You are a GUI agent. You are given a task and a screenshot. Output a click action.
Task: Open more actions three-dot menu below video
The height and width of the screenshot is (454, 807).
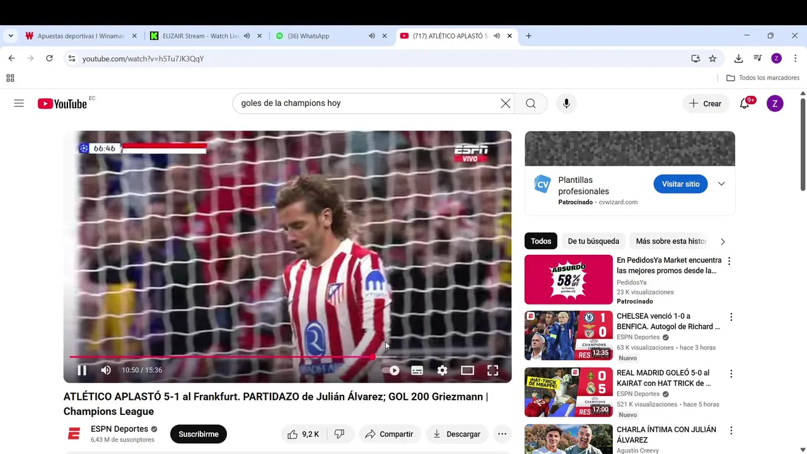(x=502, y=434)
